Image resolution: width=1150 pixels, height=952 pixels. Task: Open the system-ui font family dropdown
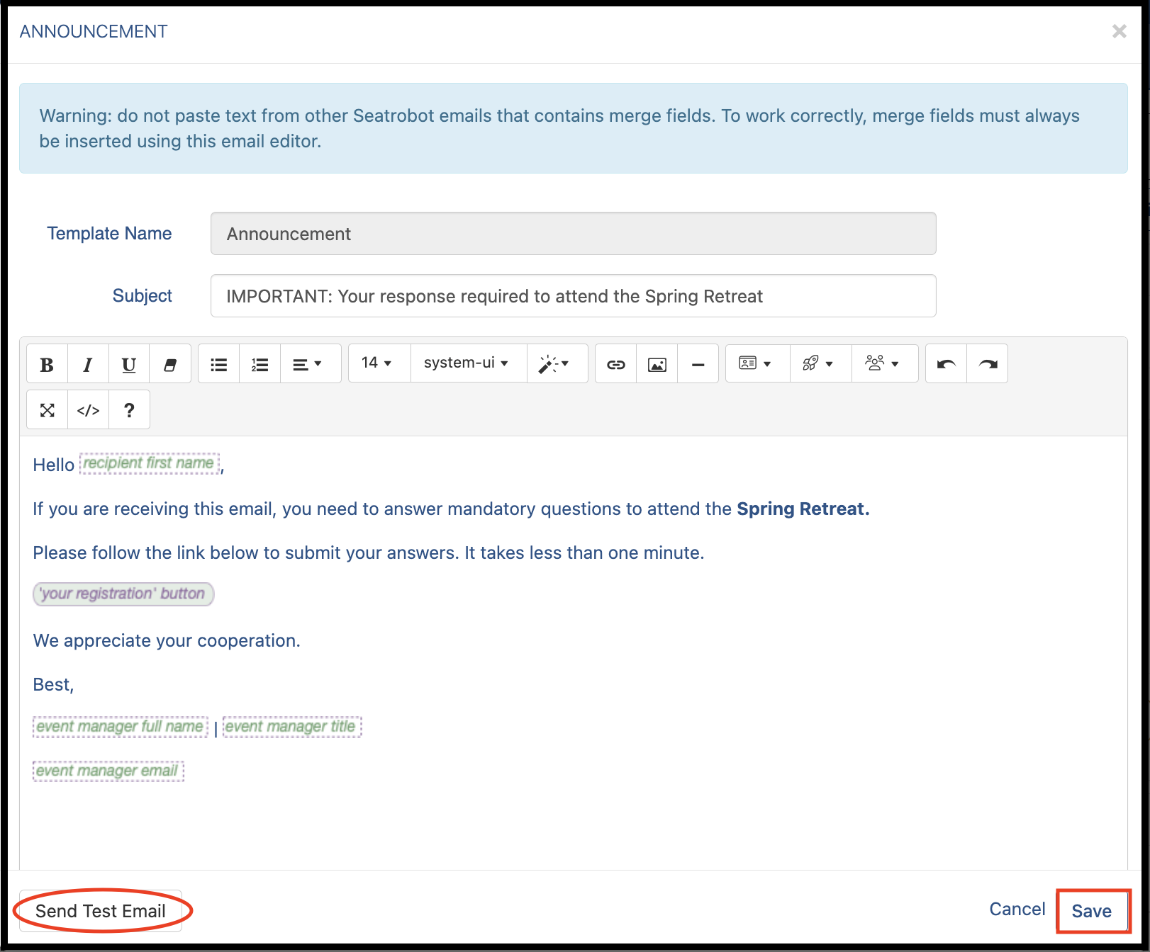[x=467, y=363]
